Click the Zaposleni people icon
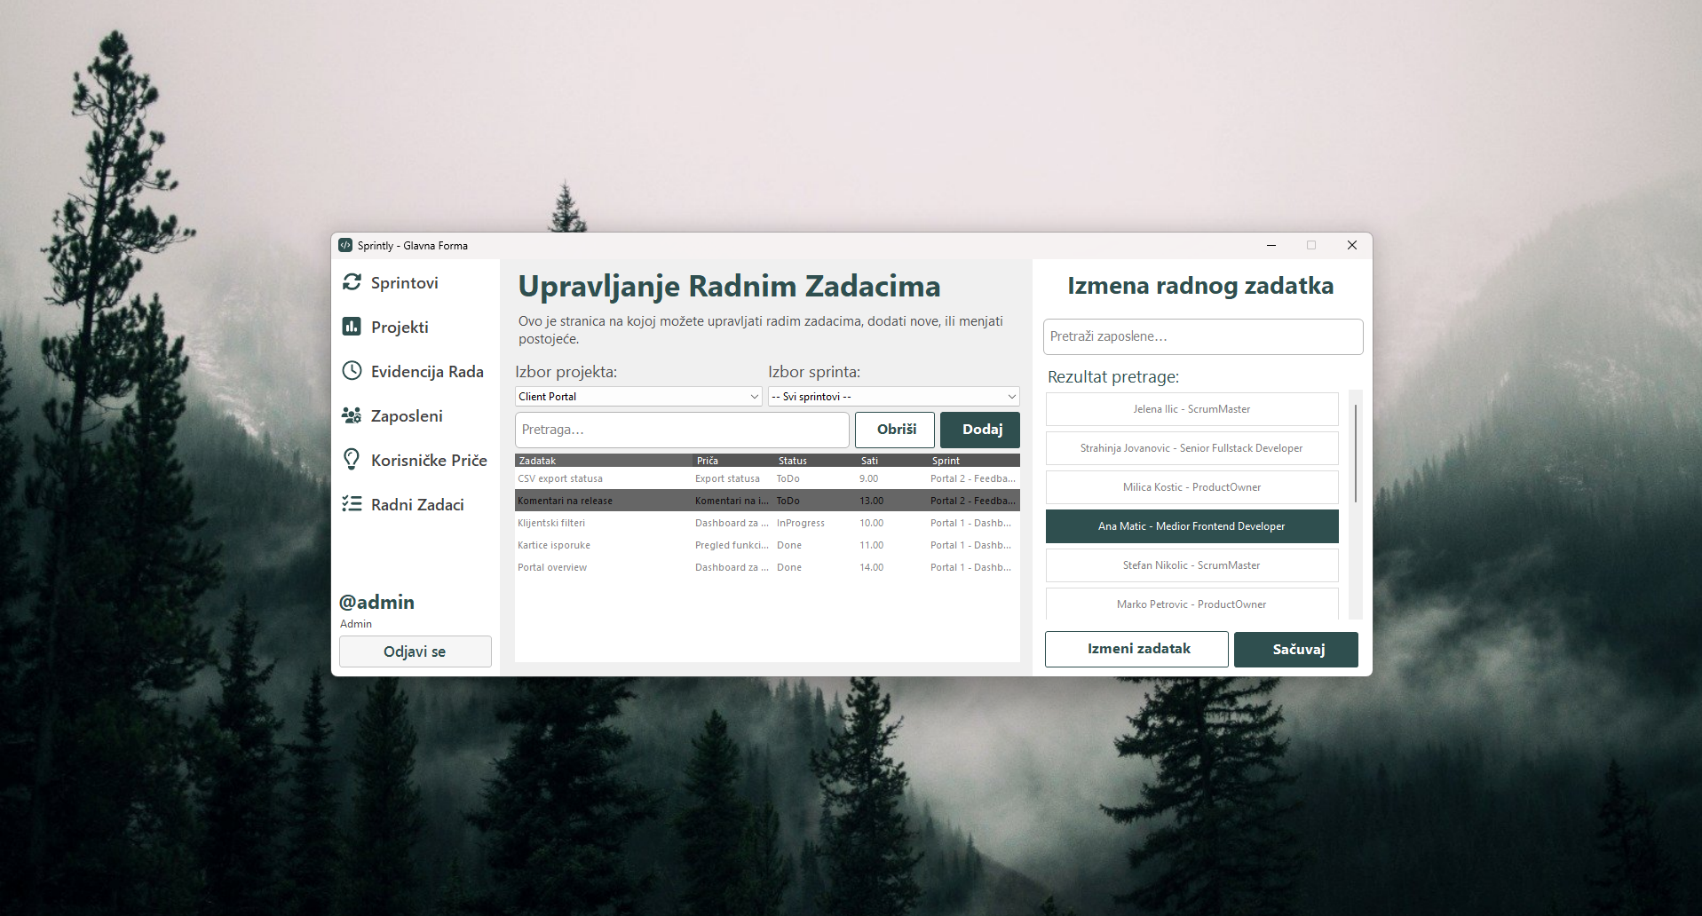The image size is (1702, 916). [352, 415]
